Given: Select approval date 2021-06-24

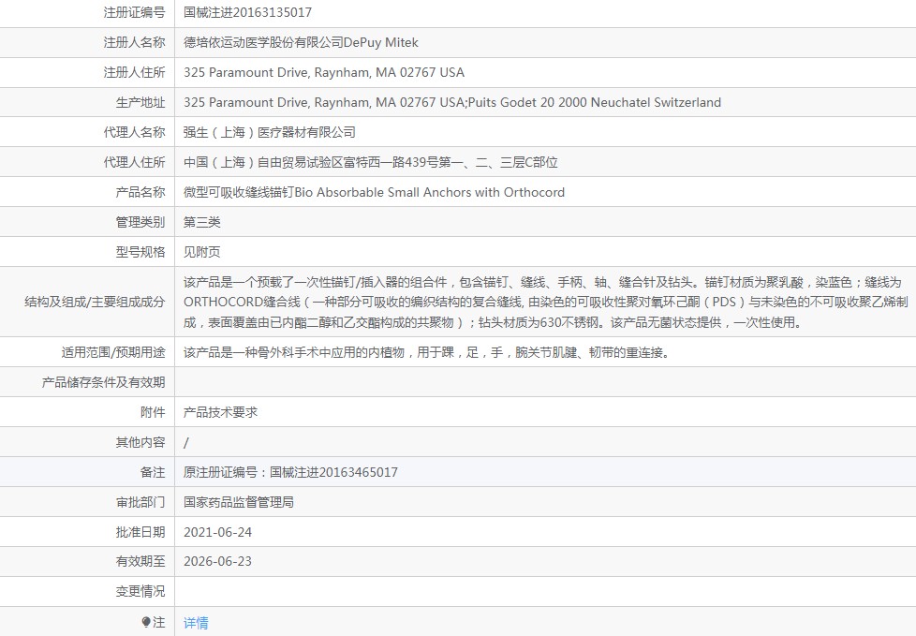Looking at the screenshot, I should pos(217,532).
